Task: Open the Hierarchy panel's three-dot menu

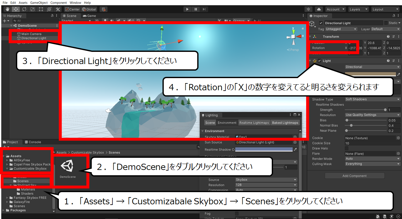Action: tap(57, 16)
